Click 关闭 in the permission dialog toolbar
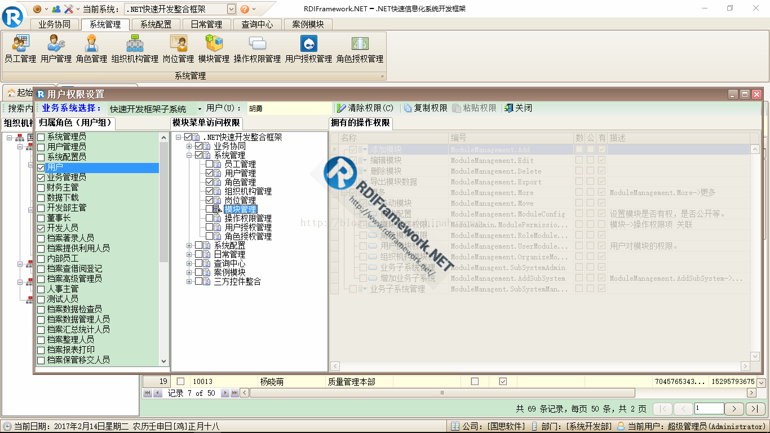Viewport: 770px width, 433px height. coord(518,108)
